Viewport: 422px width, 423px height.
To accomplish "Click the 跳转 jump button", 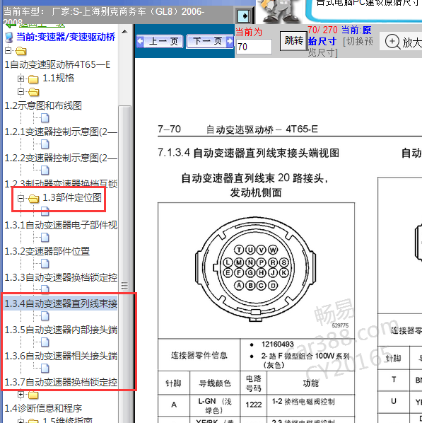I will [293, 41].
